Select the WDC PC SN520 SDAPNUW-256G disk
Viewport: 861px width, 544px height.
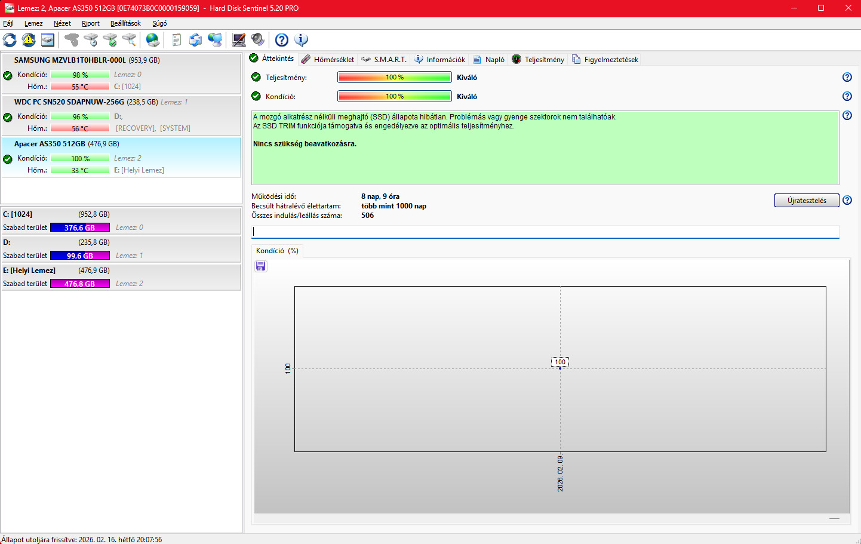click(121, 115)
